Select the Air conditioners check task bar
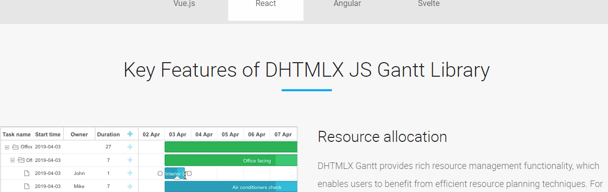This screenshot has height=192, width=608. (x=231, y=186)
